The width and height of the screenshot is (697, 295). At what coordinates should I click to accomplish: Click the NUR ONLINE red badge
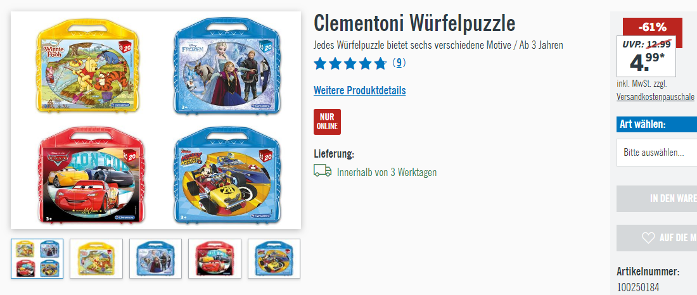[327, 122]
